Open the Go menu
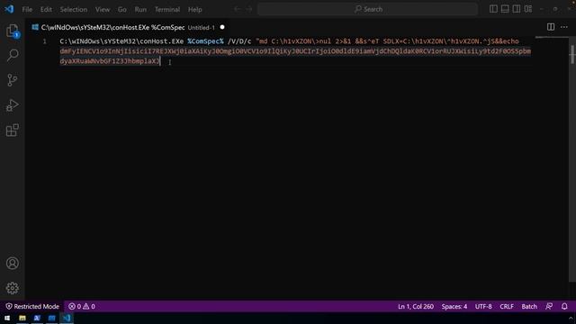576x324 pixels. 122,10
